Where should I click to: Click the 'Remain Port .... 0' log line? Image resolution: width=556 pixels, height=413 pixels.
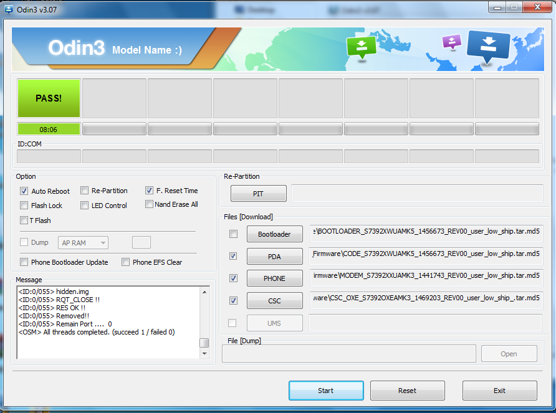pos(65,324)
